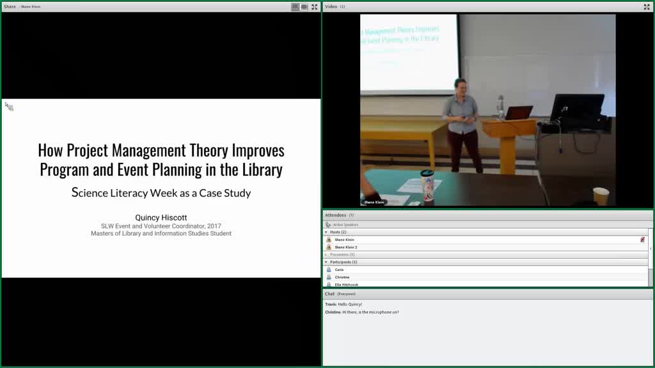Screen dimensions: 655x368
Task: Click the Share pod title label
Action: pyautogui.click(x=10, y=6)
